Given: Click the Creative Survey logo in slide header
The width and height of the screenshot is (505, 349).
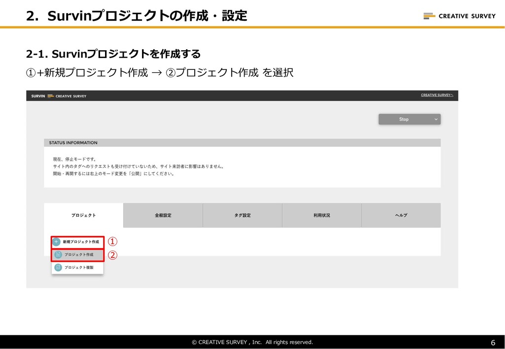Looking at the screenshot, I should [x=459, y=16].
